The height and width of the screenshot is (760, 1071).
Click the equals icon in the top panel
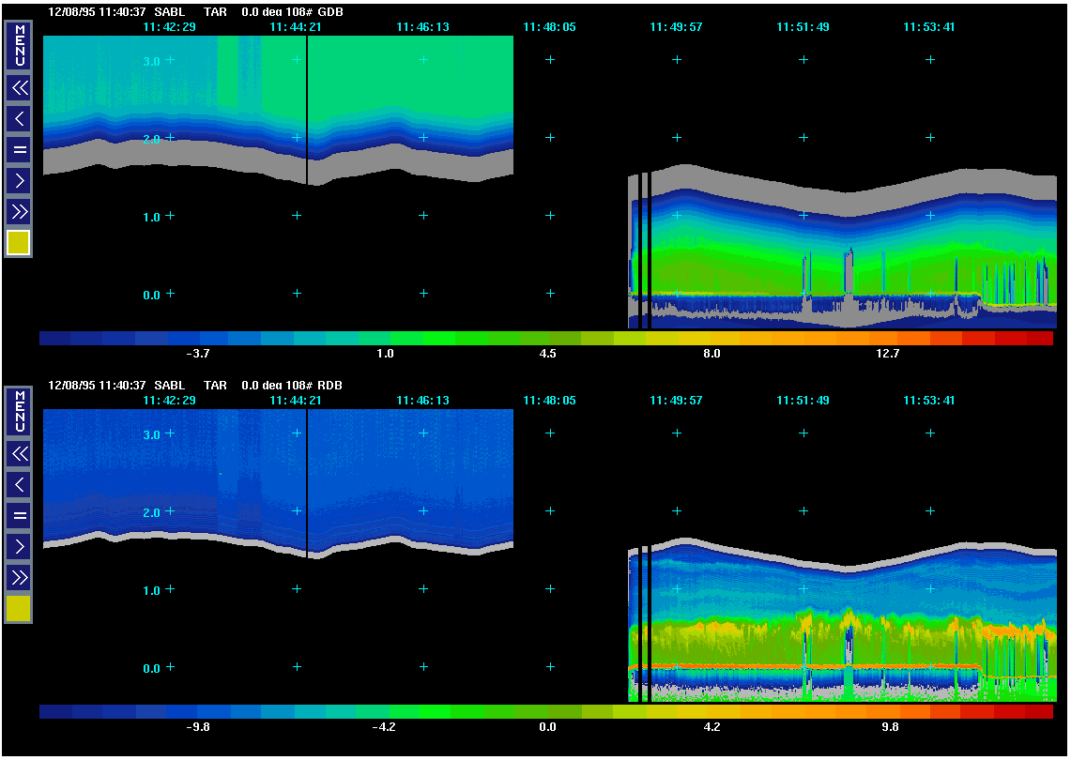(19, 150)
